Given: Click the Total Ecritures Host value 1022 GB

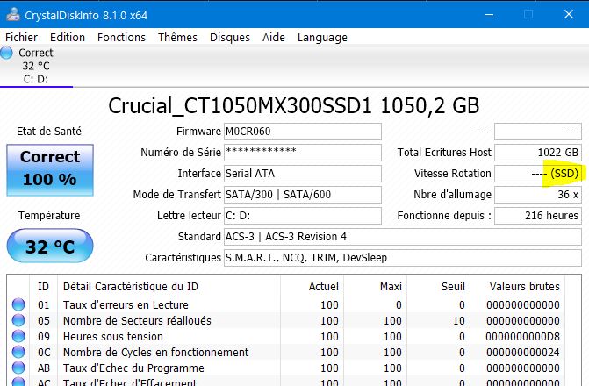Looking at the screenshot, I should [538, 153].
